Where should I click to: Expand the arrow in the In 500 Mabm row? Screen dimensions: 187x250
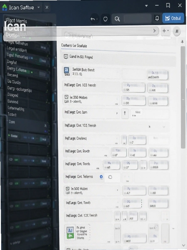point(118,190)
